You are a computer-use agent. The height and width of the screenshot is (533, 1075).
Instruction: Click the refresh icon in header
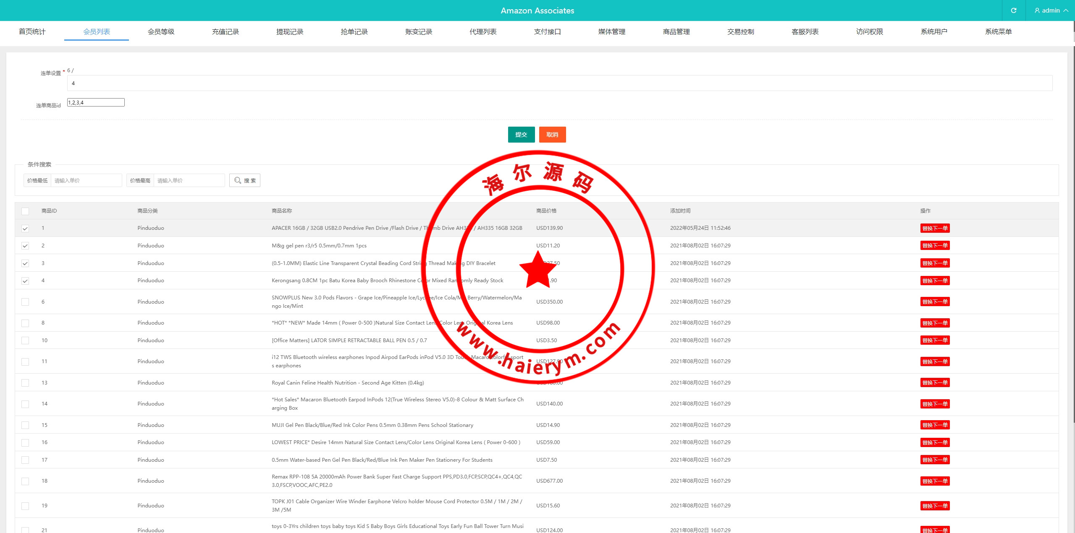coord(1013,10)
